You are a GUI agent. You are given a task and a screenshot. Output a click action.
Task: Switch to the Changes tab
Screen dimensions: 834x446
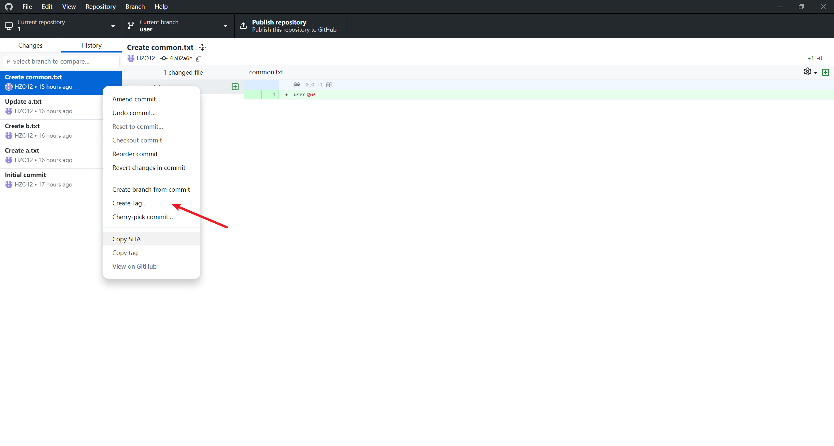click(30, 45)
